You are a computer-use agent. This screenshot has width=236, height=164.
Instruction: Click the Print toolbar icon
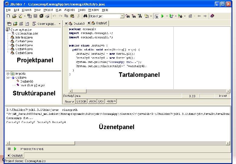[x=48, y=16]
